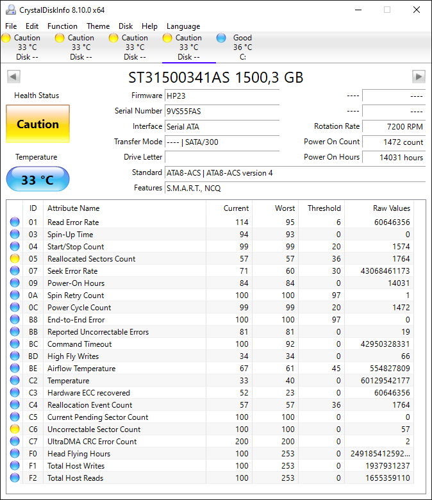The height and width of the screenshot is (500, 432).
Task: Click the drive title ST31500341AS 1500,3 GB
Action: pos(216,78)
